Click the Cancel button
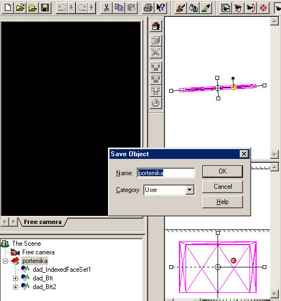 click(222, 187)
